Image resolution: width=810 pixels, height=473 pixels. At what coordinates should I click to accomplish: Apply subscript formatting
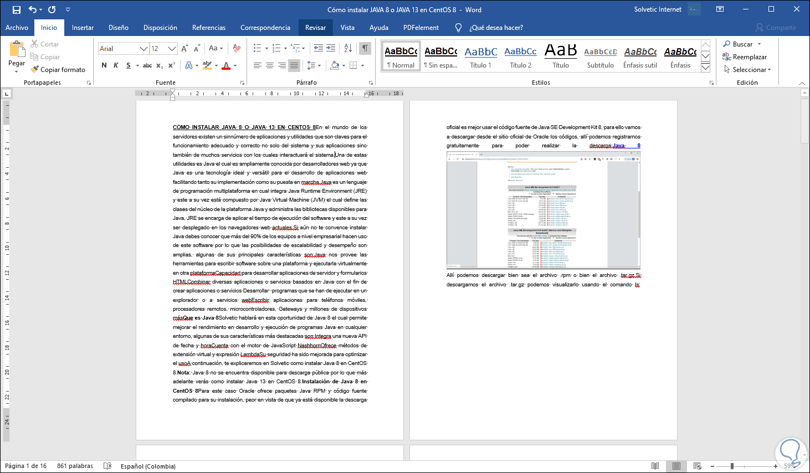160,65
